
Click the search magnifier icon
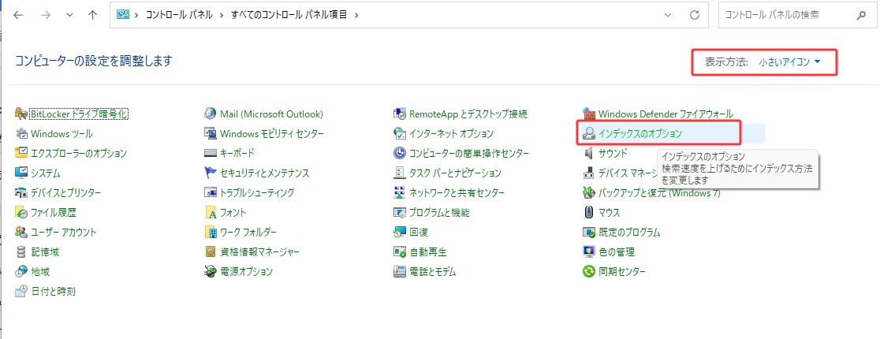click(x=862, y=15)
